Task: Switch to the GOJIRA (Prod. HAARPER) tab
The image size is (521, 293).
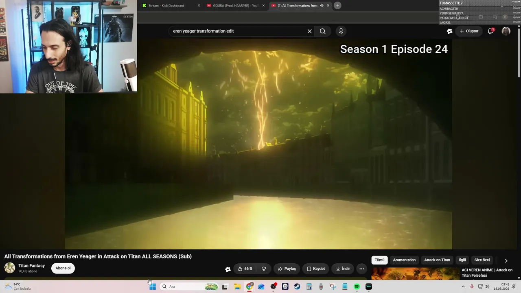Action: click(235, 6)
